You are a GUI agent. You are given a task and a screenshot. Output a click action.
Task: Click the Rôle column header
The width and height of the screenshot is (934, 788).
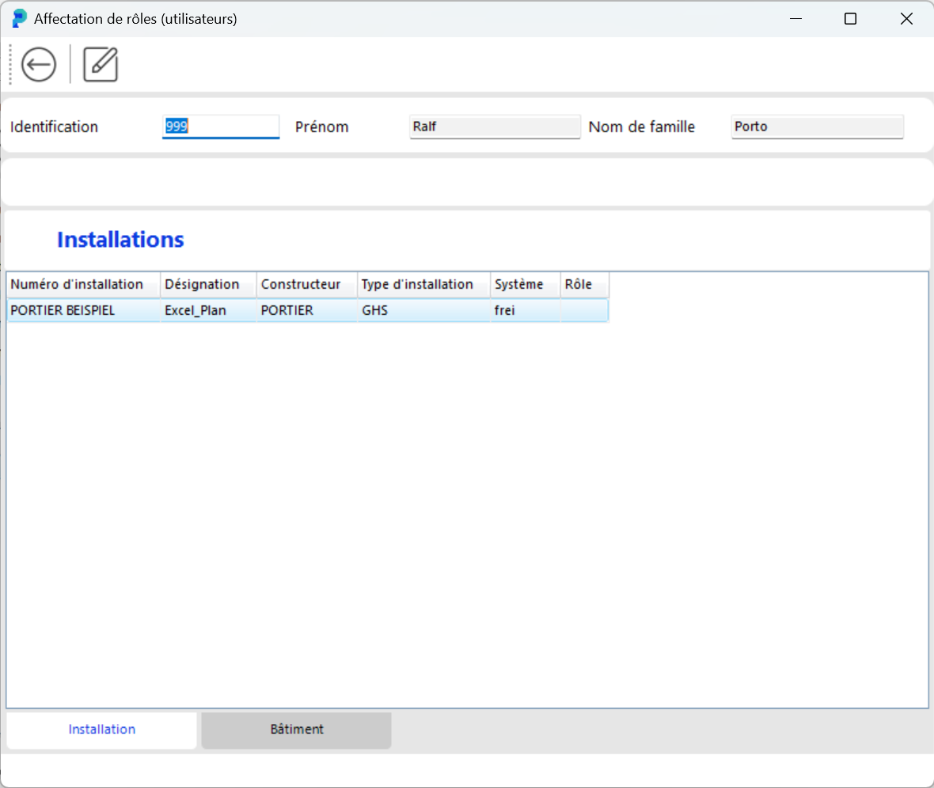click(584, 285)
